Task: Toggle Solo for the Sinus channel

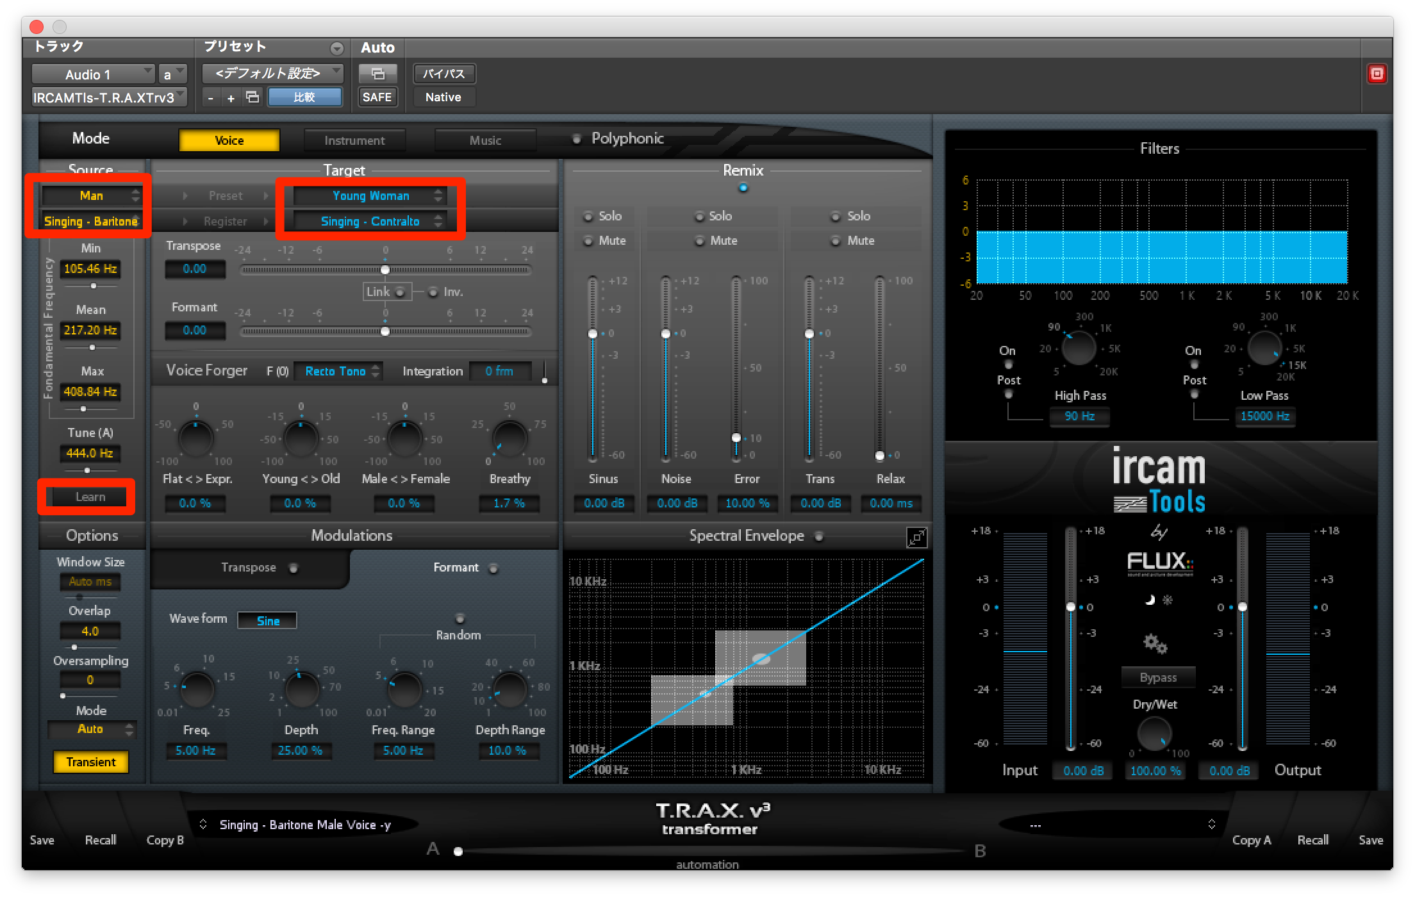Action: pyautogui.click(x=588, y=217)
